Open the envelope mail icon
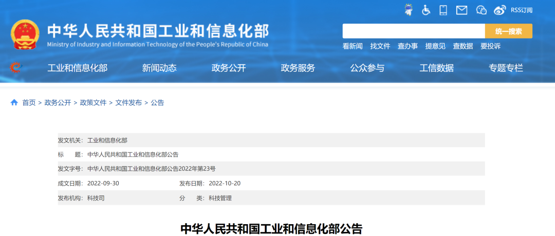 coord(461,10)
